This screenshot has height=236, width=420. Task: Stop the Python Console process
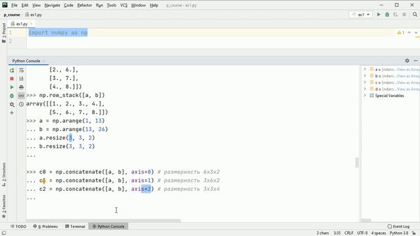[x=12, y=79]
